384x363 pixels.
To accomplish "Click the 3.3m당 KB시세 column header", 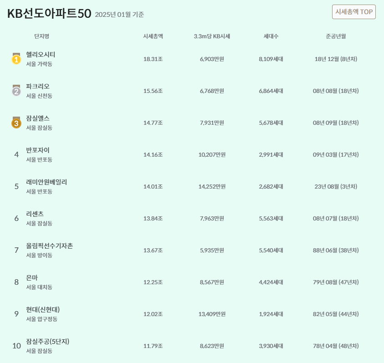I will (x=212, y=36).
